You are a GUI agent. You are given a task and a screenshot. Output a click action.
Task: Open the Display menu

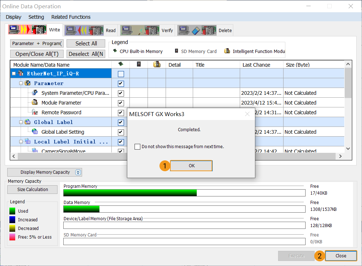coord(13,17)
